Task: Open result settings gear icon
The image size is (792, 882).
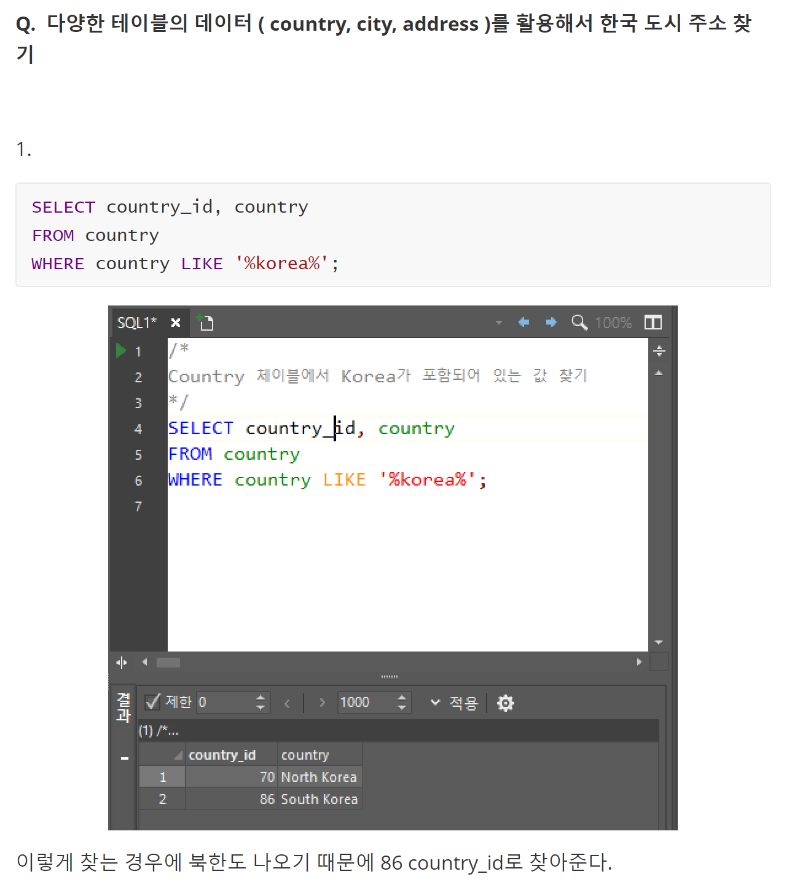Action: click(505, 703)
